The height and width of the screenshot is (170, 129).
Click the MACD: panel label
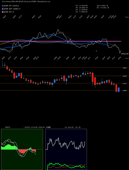tap(8, 127)
